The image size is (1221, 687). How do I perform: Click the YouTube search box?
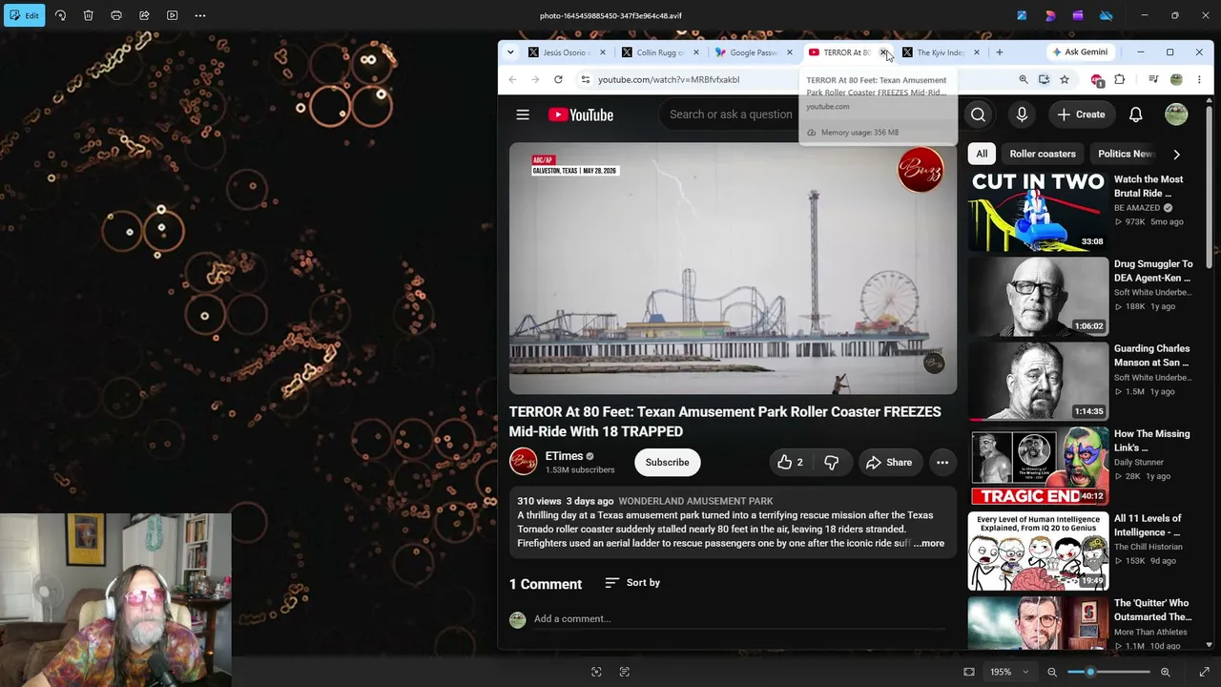click(x=731, y=114)
